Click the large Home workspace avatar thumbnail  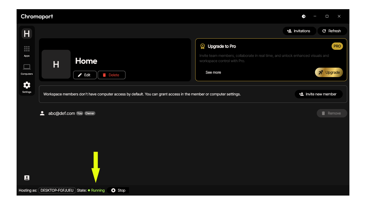[56, 64]
